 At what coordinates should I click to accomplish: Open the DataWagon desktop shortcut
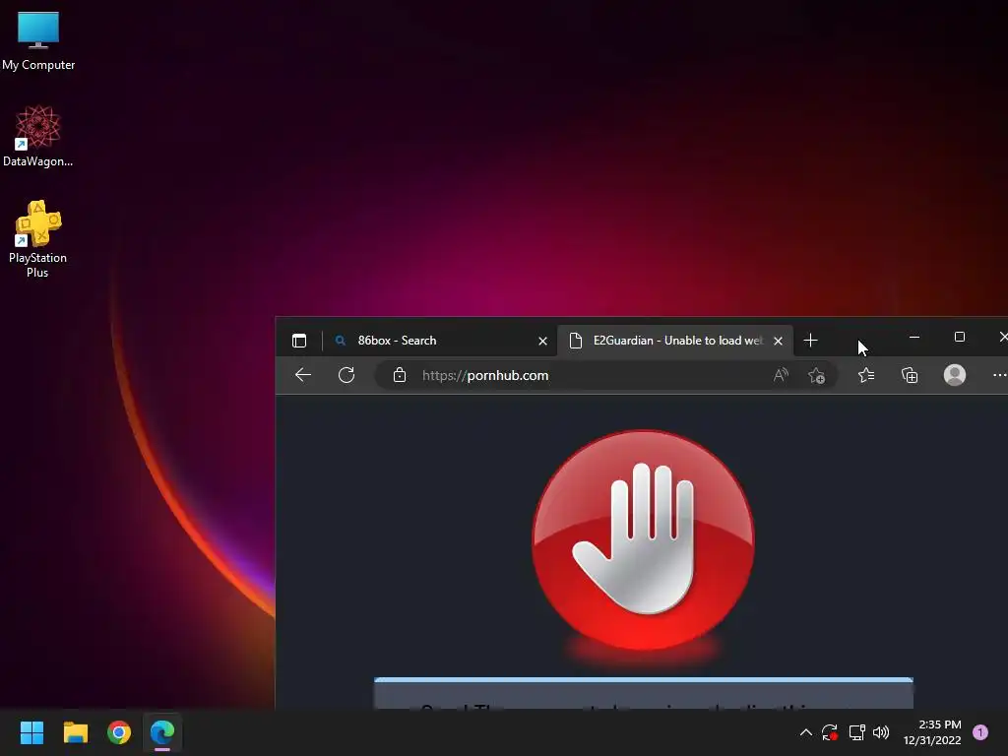(38, 136)
